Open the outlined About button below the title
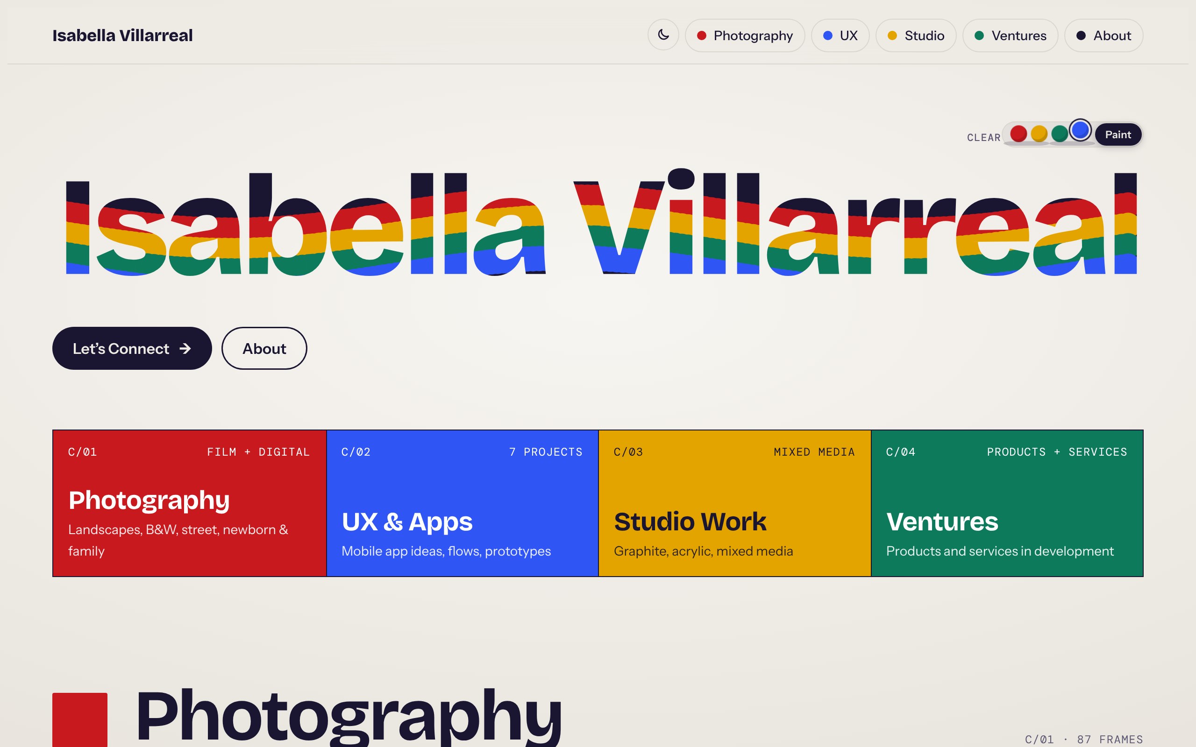 (264, 348)
